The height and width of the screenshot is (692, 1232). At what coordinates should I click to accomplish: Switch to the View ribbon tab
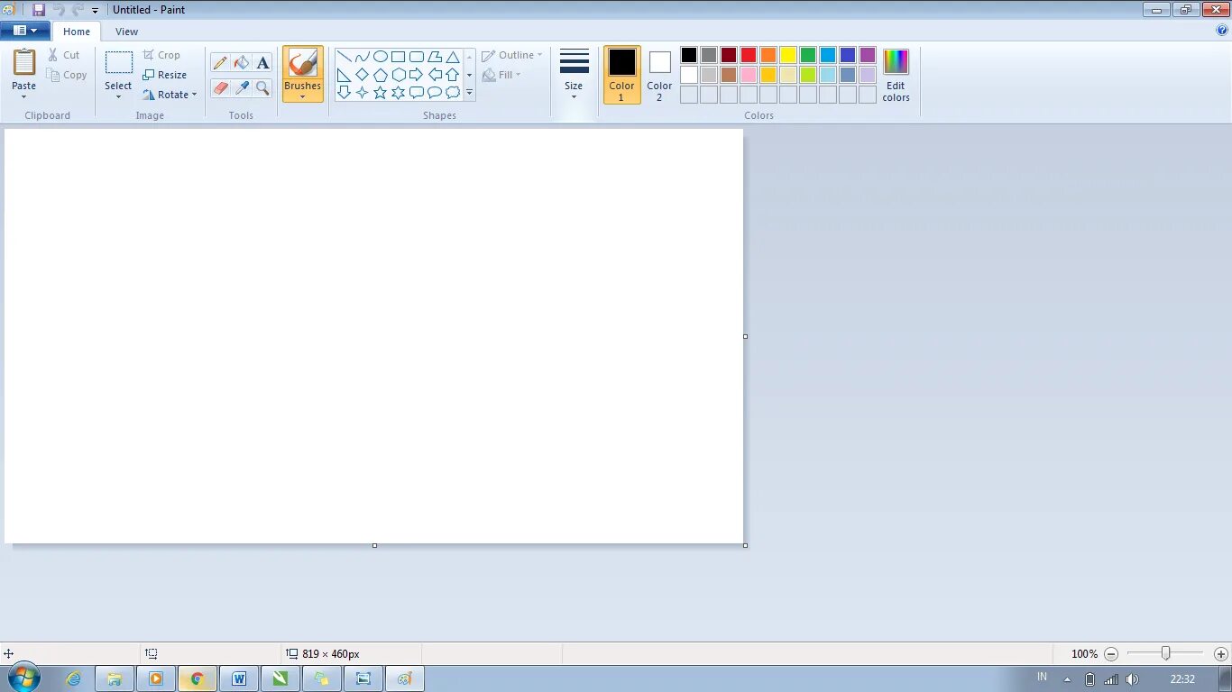click(x=126, y=32)
